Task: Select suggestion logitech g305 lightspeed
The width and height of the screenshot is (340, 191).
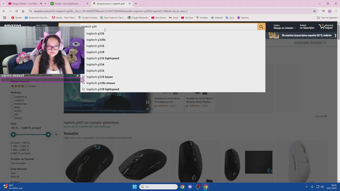Action: (x=173, y=58)
